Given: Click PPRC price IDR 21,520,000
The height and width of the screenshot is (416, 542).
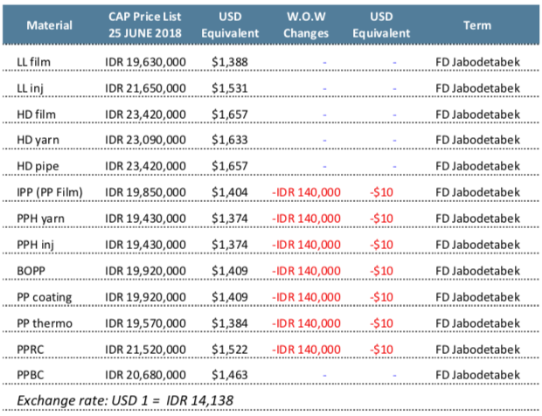Looking at the screenshot, I should point(144,348).
